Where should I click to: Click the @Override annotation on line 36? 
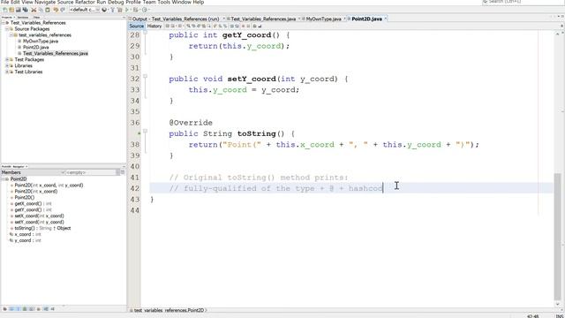tap(191, 123)
